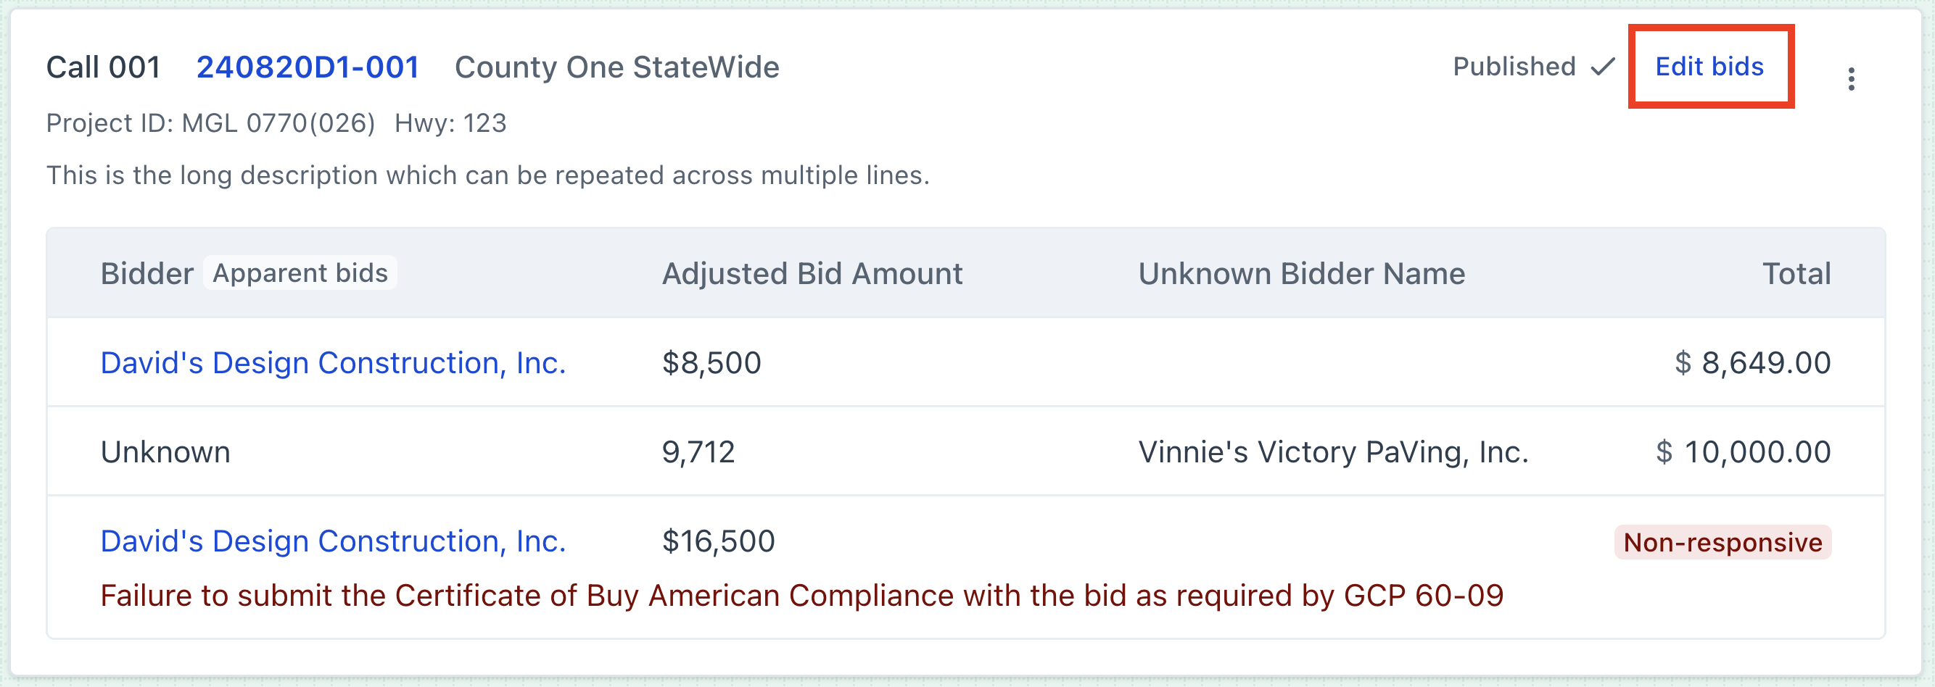Open the first David's Design Construction link
The width and height of the screenshot is (1935, 687).
(x=333, y=362)
